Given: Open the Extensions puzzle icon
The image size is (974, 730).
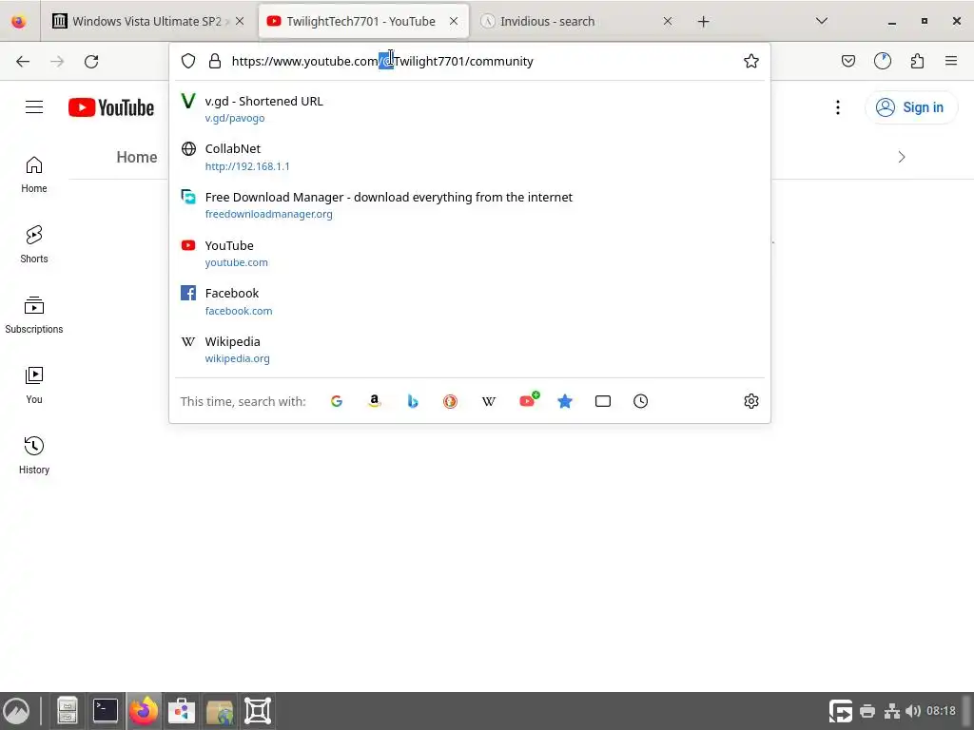Looking at the screenshot, I should (x=918, y=61).
